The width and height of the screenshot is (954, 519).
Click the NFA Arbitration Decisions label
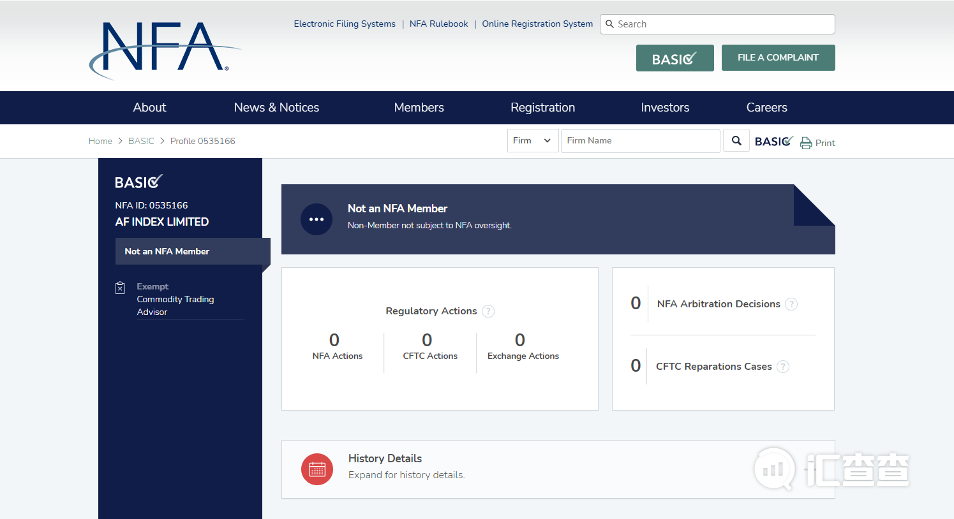pos(719,304)
